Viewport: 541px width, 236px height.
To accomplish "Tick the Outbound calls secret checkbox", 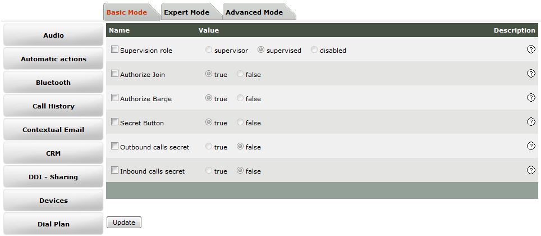I will [114, 146].
